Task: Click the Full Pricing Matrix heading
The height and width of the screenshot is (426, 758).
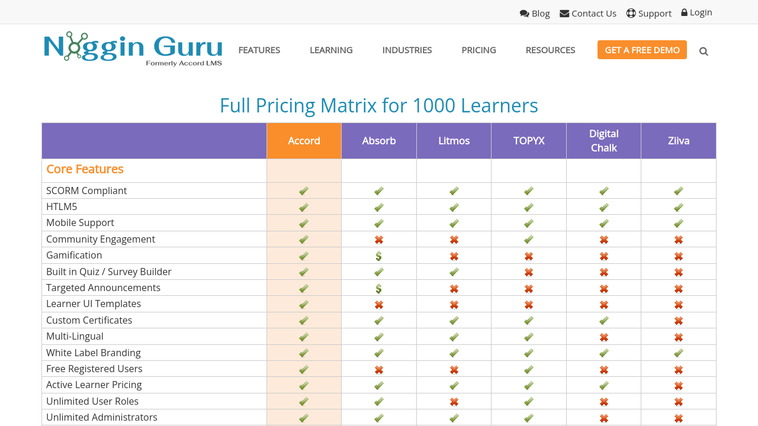Action: coord(379,105)
